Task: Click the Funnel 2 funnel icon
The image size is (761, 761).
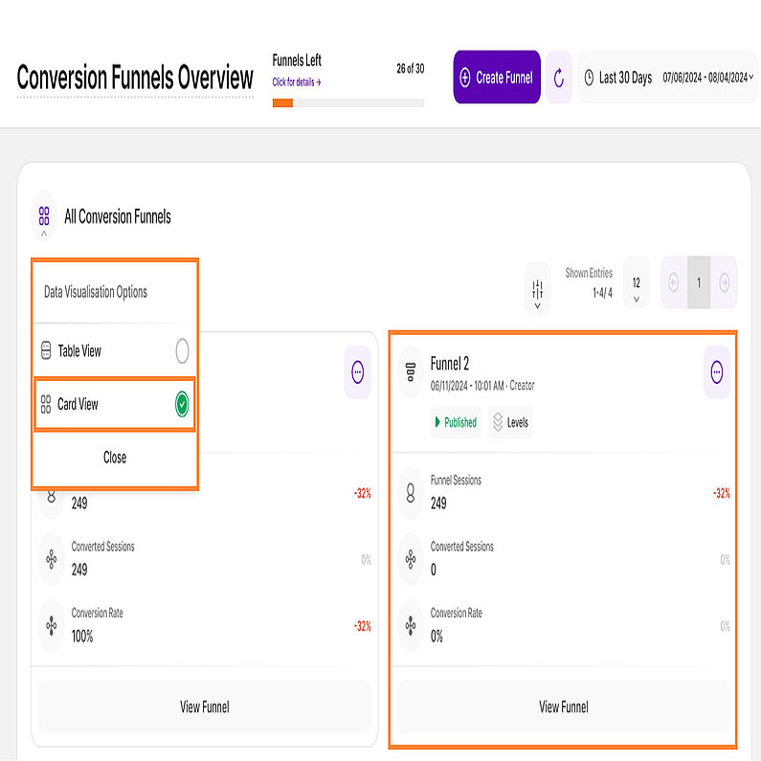Action: coord(411,371)
